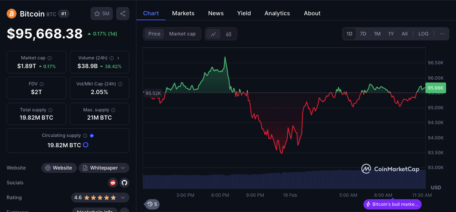Open the Yield tab

click(244, 13)
